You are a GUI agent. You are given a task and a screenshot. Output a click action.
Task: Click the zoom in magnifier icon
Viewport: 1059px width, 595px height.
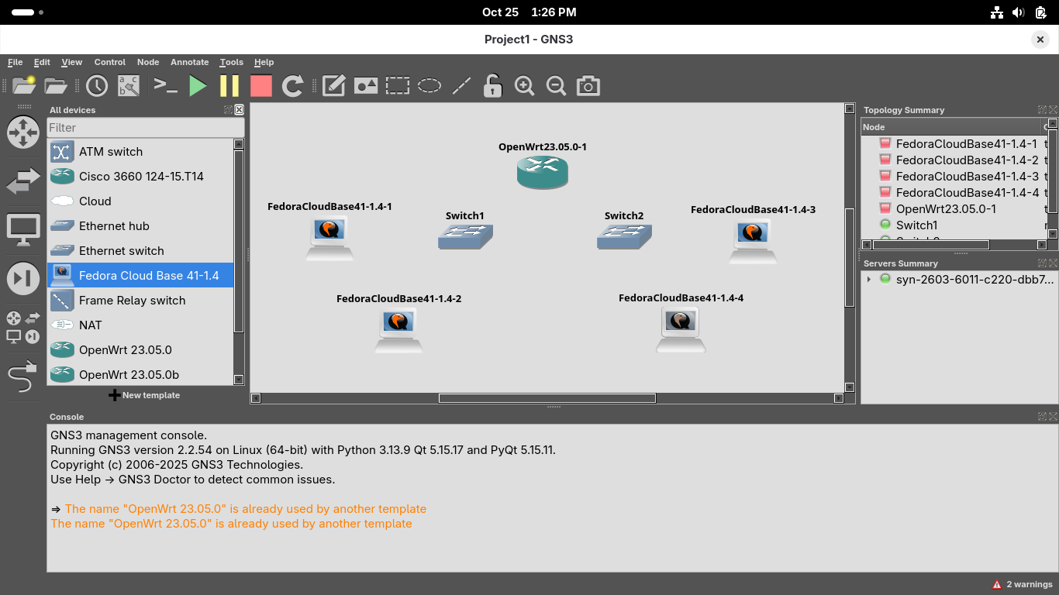[x=525, y=86]
